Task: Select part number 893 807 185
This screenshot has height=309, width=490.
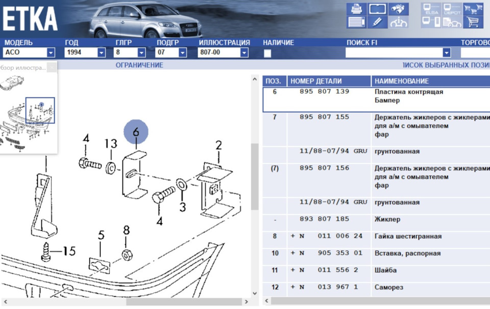Action: point(324,219)
